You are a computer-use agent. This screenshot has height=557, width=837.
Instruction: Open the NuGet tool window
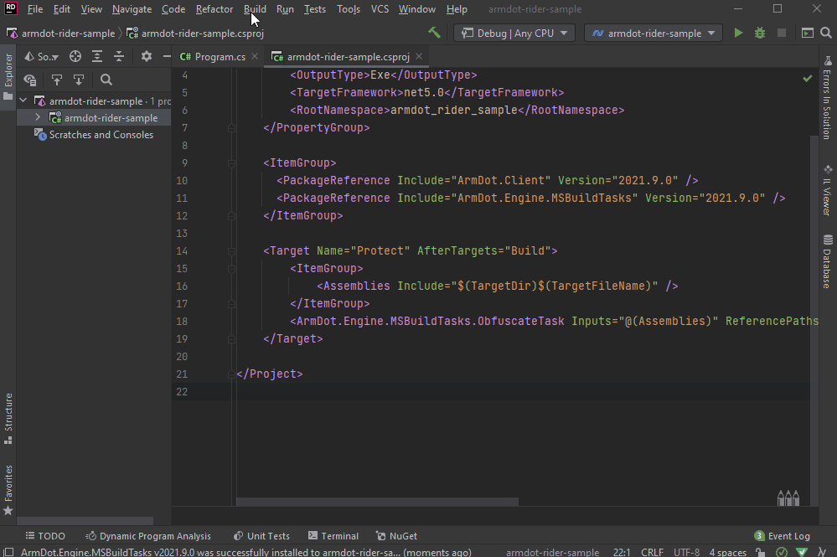[396, 536]
